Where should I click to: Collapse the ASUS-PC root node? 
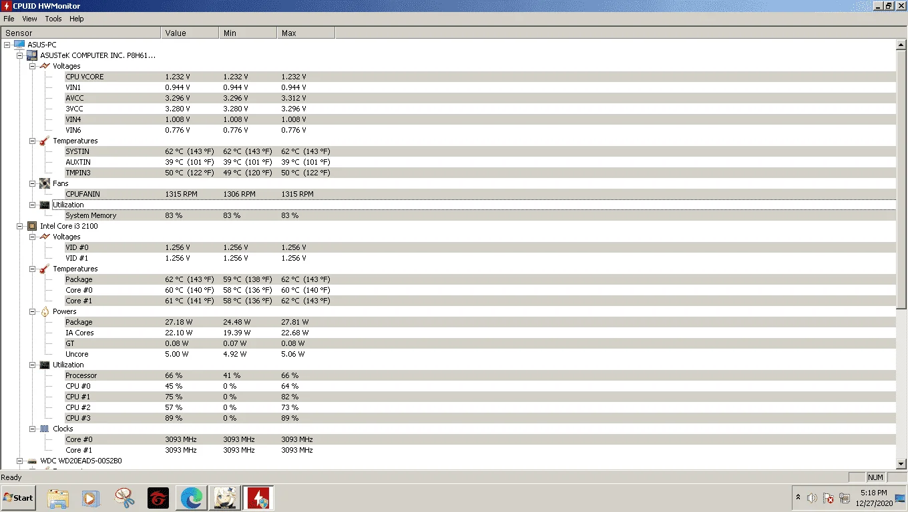click(x=7, y=45)
